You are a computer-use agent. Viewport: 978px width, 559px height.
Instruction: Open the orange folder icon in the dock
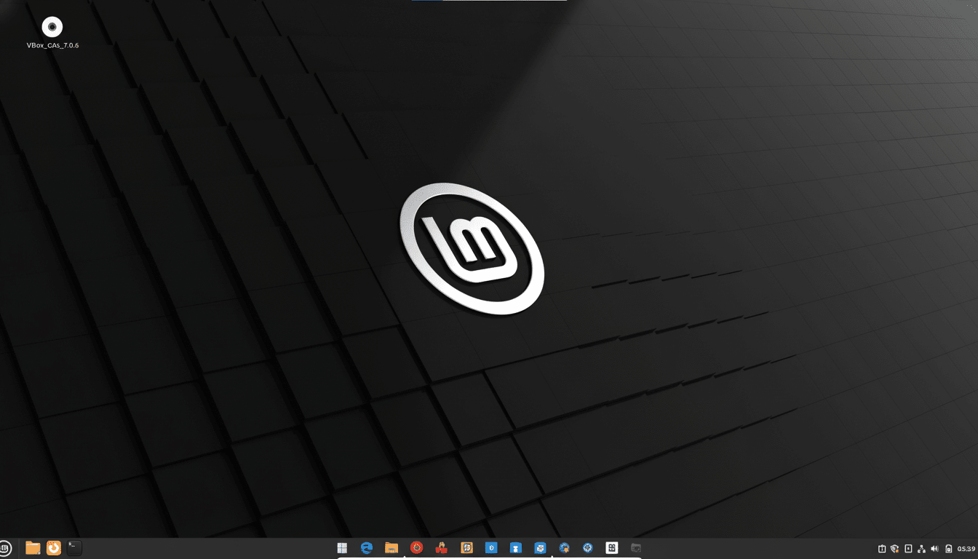(x=391, y=547)
